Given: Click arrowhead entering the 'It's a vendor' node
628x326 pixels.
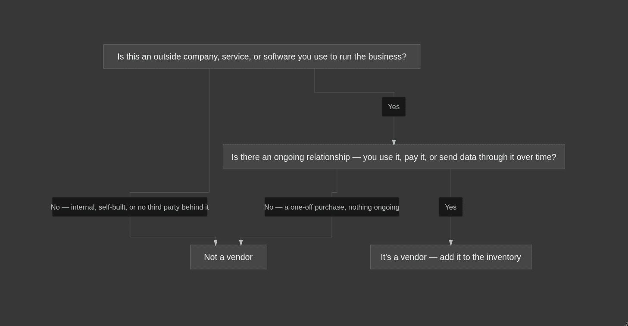Looking at the screenshot, I should [451, 243].
